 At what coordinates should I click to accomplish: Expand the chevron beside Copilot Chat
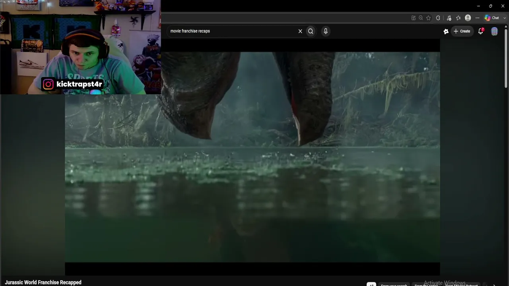[x=504, y=18]
